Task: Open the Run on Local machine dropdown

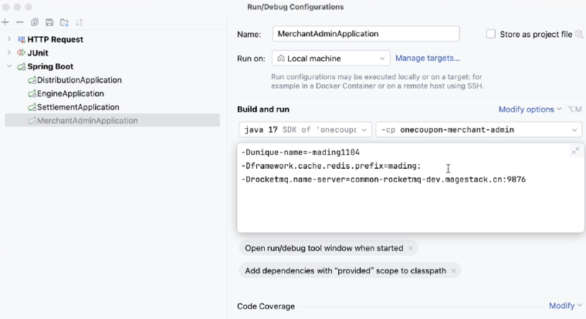Action: click(x=330, y=59)
